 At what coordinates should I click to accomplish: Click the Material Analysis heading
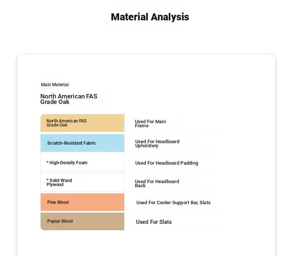pos(150,17)
